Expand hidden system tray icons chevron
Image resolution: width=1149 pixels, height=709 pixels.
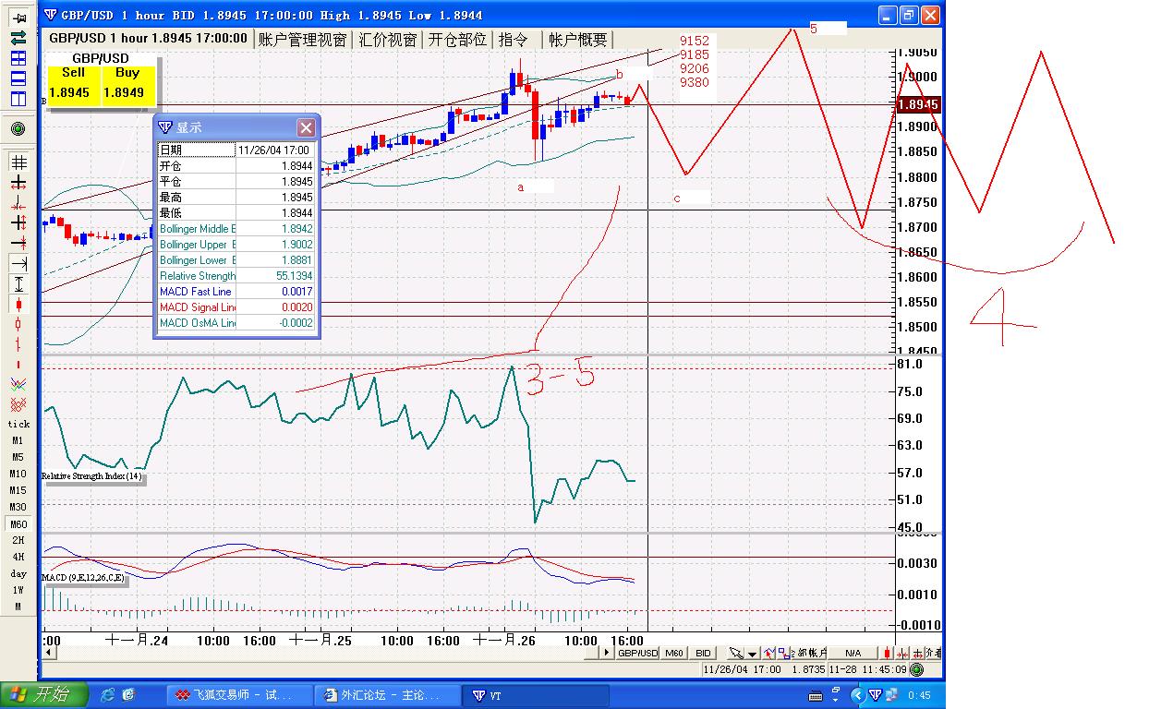[x=859, y=695]
